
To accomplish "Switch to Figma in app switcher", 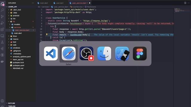I will pos(140,53).
